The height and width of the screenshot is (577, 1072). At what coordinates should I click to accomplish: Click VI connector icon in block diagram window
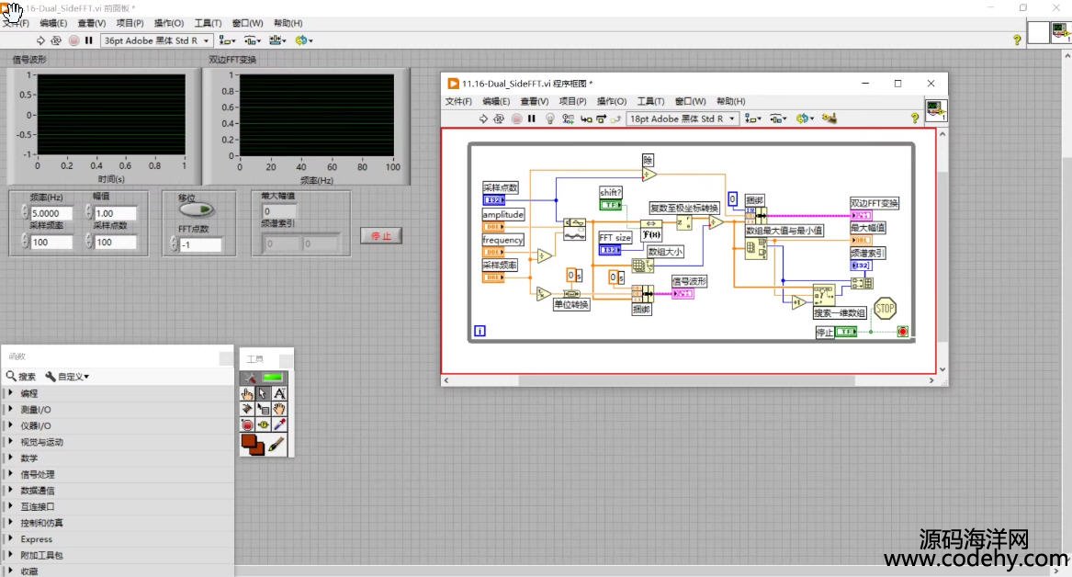[936, 111]
